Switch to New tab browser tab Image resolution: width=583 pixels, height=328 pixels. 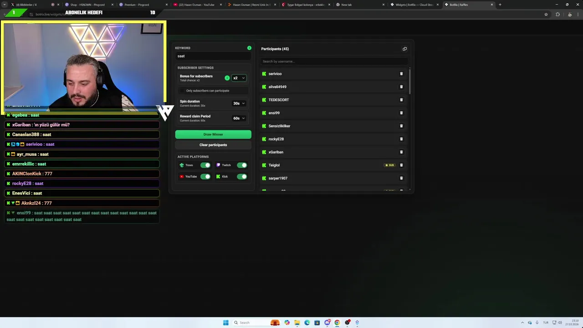pos(360,5)
